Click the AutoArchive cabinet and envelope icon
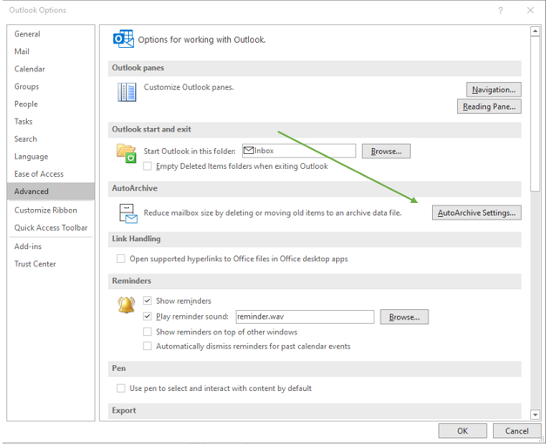 (x=128, y=213)
